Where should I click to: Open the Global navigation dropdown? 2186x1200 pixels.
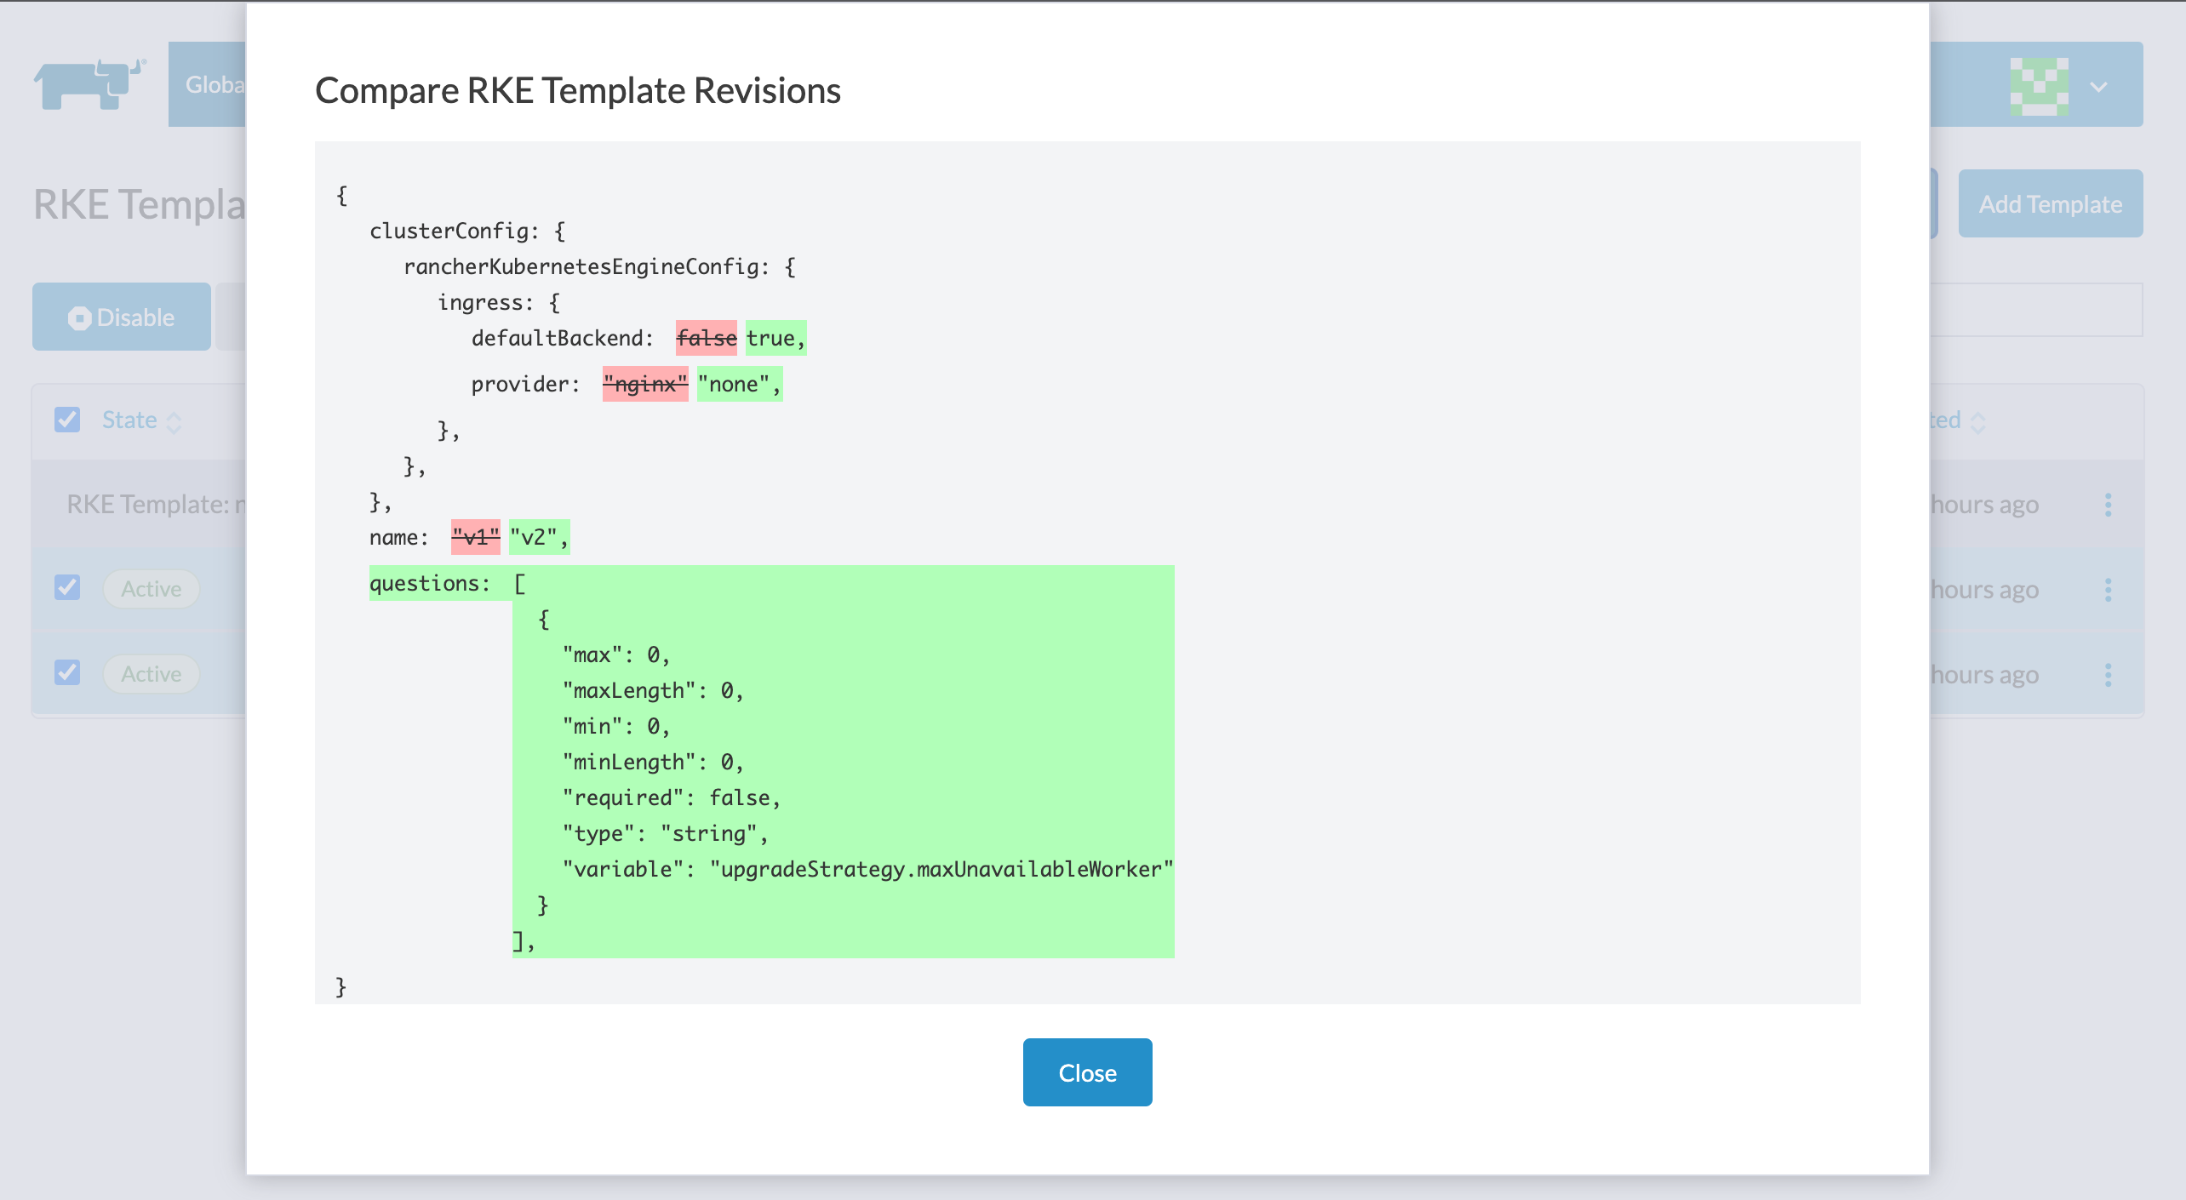click(208, 85)
